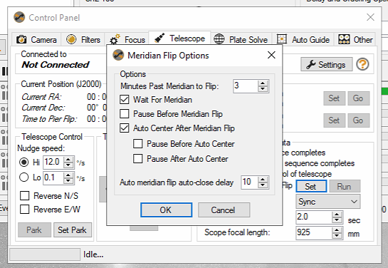The height and width of the screenshot is (268, 388).
Task: Close the Meridian Flip Options dialog
Action: click(x=271, y=55)
